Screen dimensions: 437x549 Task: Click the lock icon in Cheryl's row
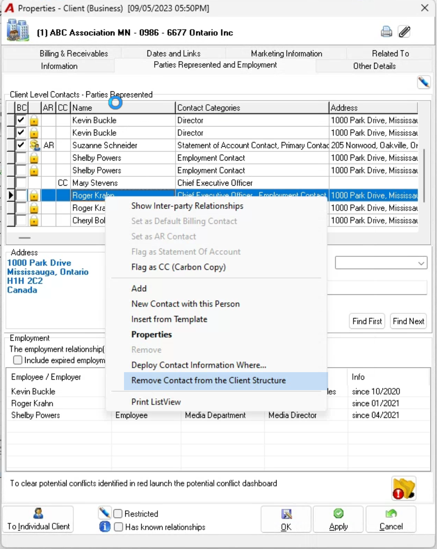tap(34, 220)
